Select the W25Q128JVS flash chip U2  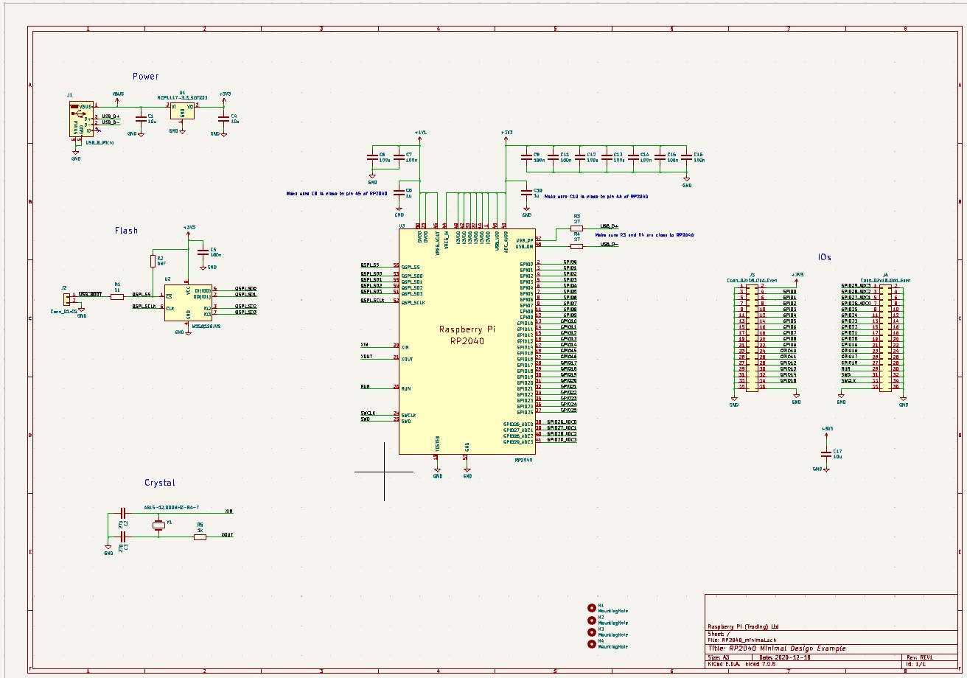(188, 301)
